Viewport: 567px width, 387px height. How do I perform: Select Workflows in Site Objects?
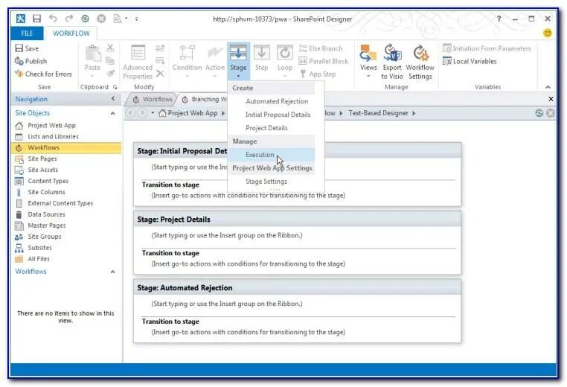pos(66,147)
